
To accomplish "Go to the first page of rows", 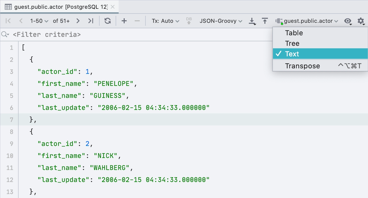I will [x=8, y=21].
